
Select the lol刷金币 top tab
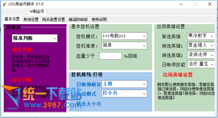[37, 11]
